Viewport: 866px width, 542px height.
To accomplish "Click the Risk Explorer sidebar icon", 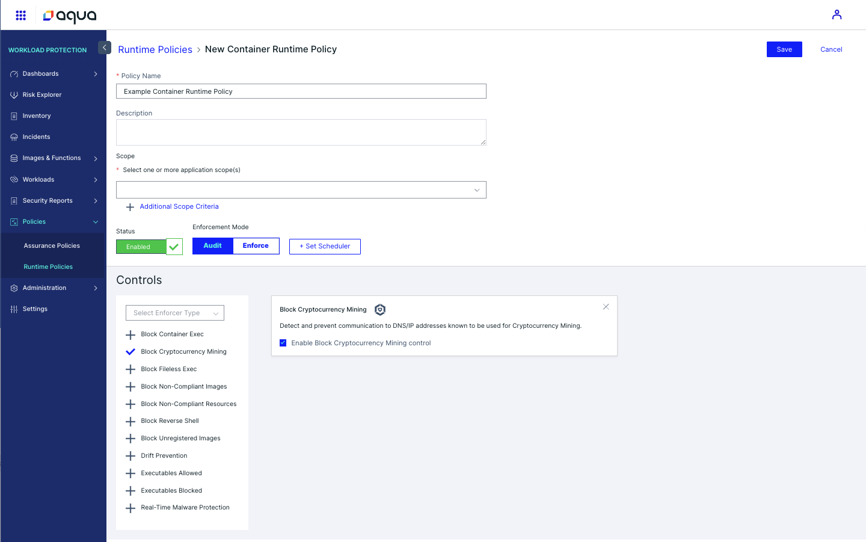I will point(14,95).
